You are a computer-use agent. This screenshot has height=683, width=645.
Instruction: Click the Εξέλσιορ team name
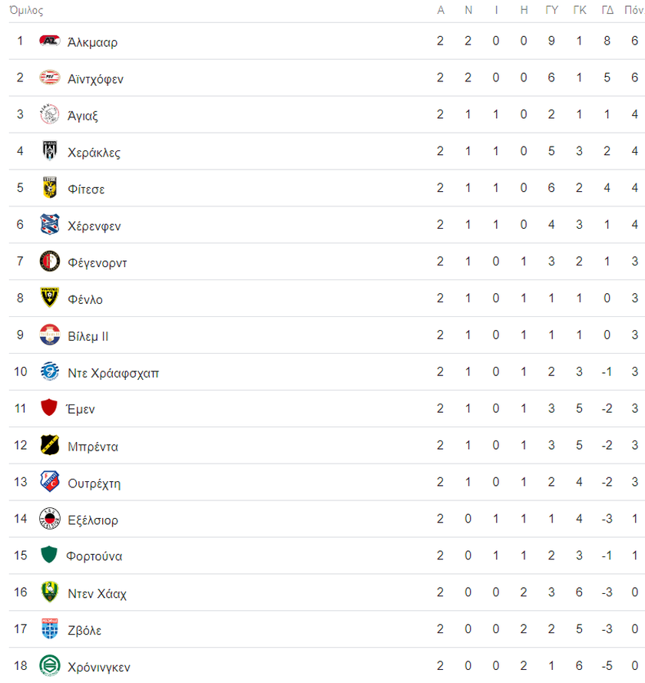point(93,520)
